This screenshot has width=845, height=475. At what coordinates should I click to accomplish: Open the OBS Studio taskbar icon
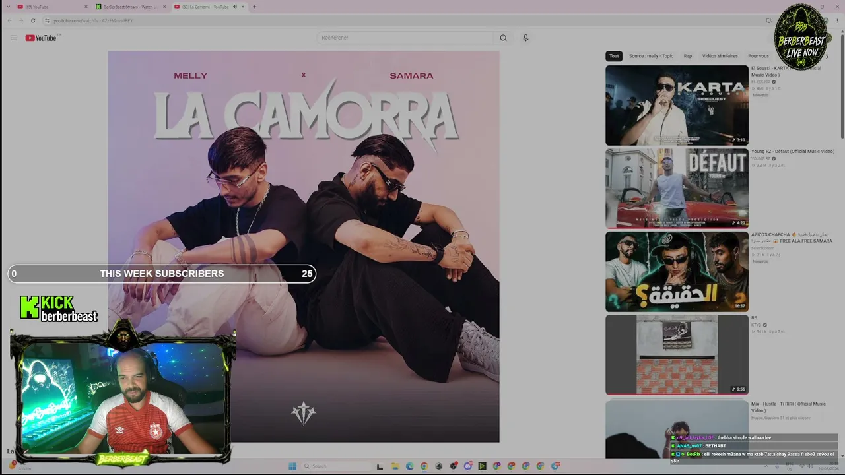[x=454, y=466]
